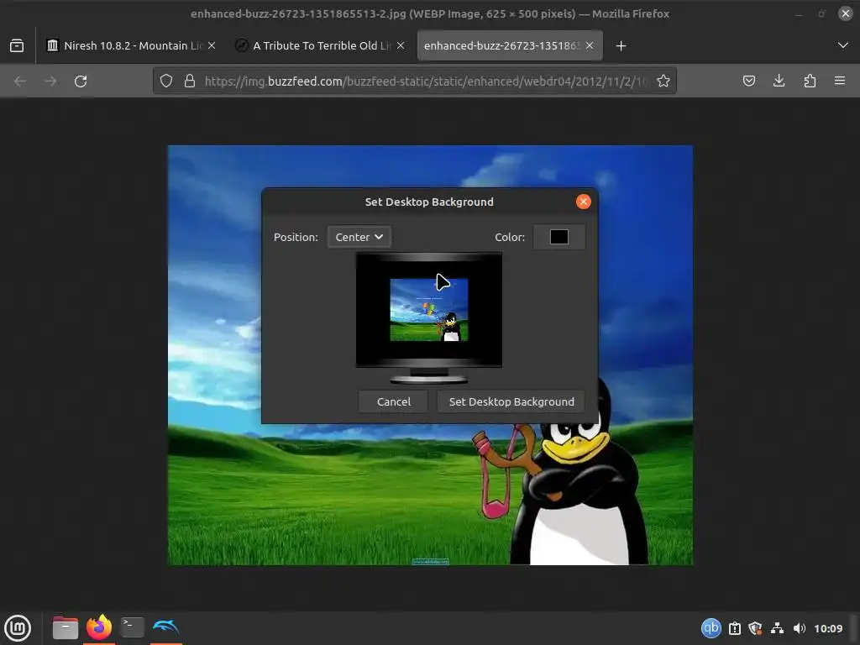
Task: Close the Niresh 10.8.2 tab
Action: (x=212, y=45)
